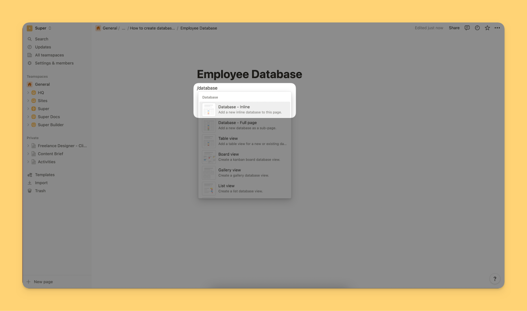Image resolution: width=527 pixels, height=311 pixels.
Task: Click the General teamspace home icon
Action: [x=30, y=85]
